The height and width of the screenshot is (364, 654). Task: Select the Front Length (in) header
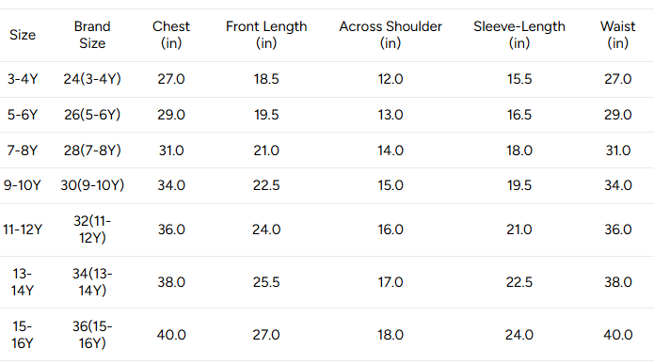[266, 35]
